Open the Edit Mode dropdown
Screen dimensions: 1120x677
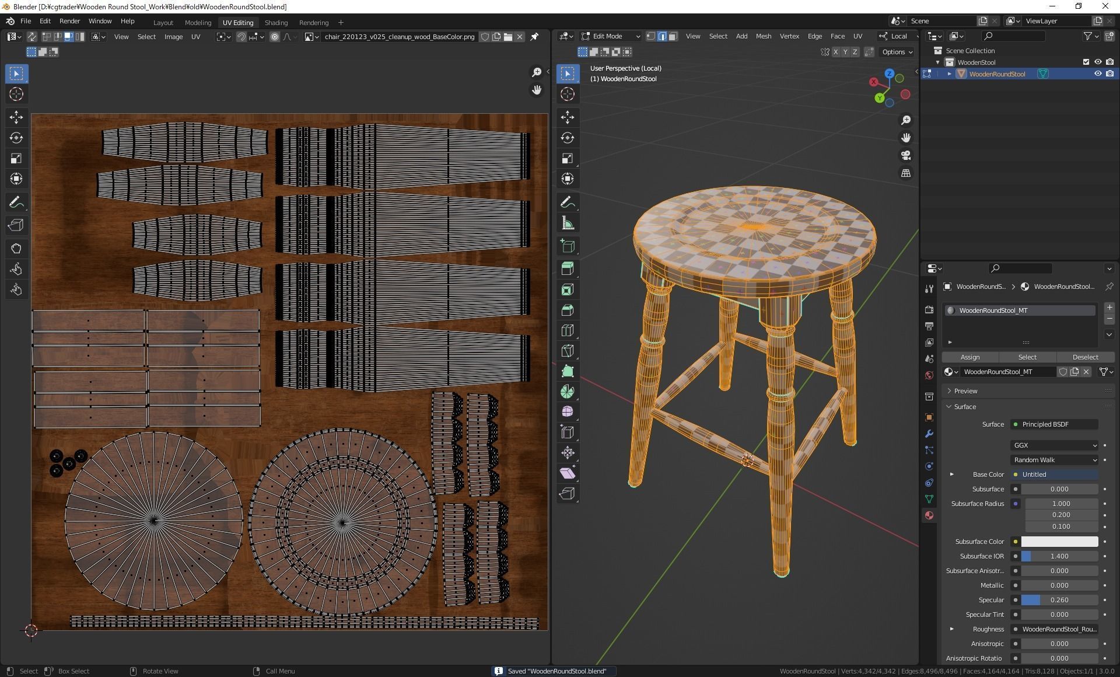point(610,36)
